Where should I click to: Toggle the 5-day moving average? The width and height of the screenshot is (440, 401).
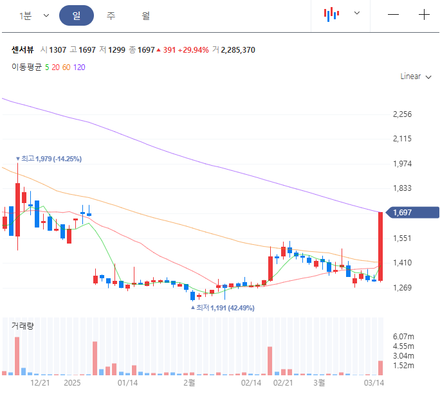coord(47,67)
